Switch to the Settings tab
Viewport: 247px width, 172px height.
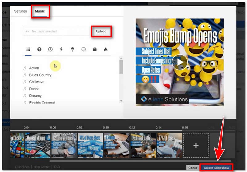click(x=20, y=11)
